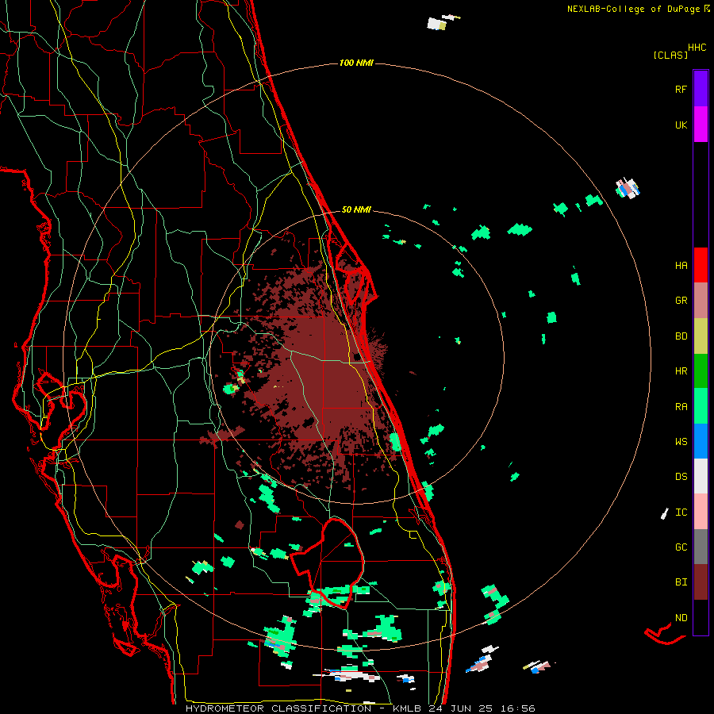Click the HHC product label

(x=697, y=48)
